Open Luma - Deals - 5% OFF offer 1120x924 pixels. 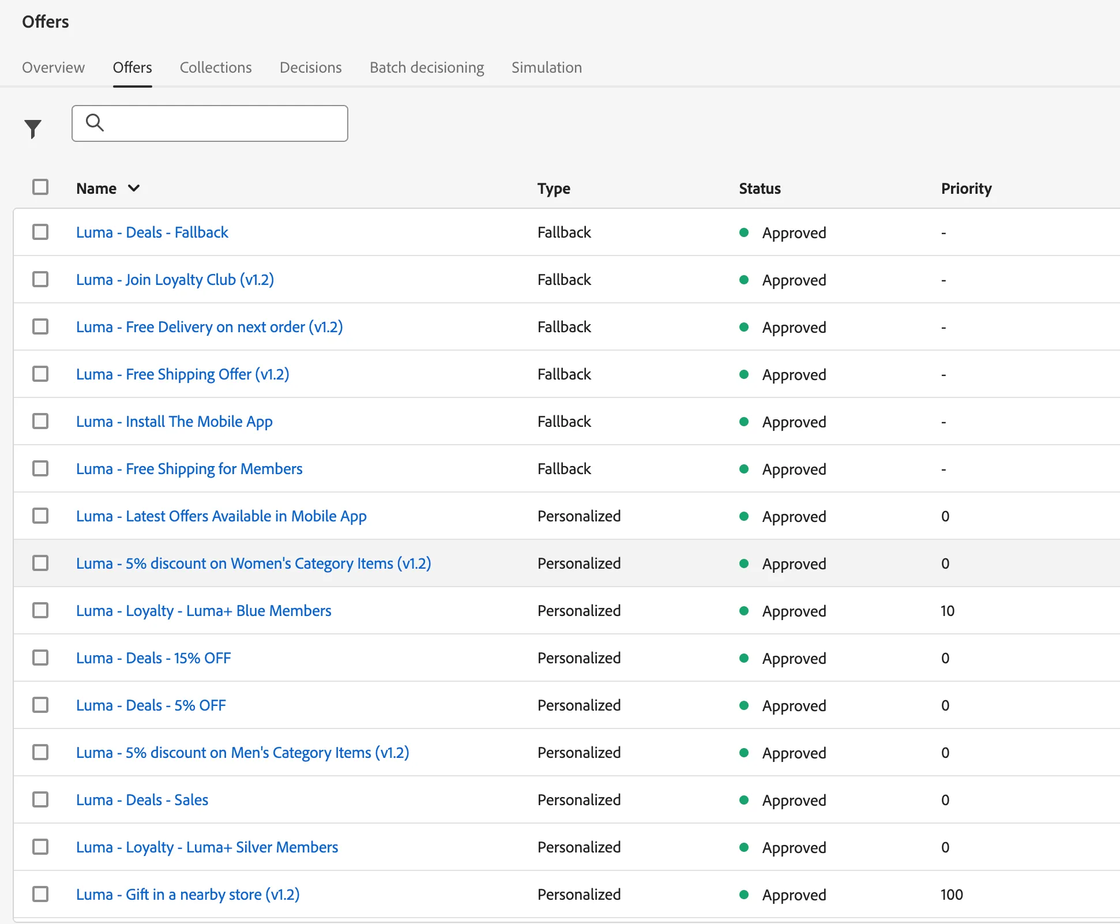(151, 705)
